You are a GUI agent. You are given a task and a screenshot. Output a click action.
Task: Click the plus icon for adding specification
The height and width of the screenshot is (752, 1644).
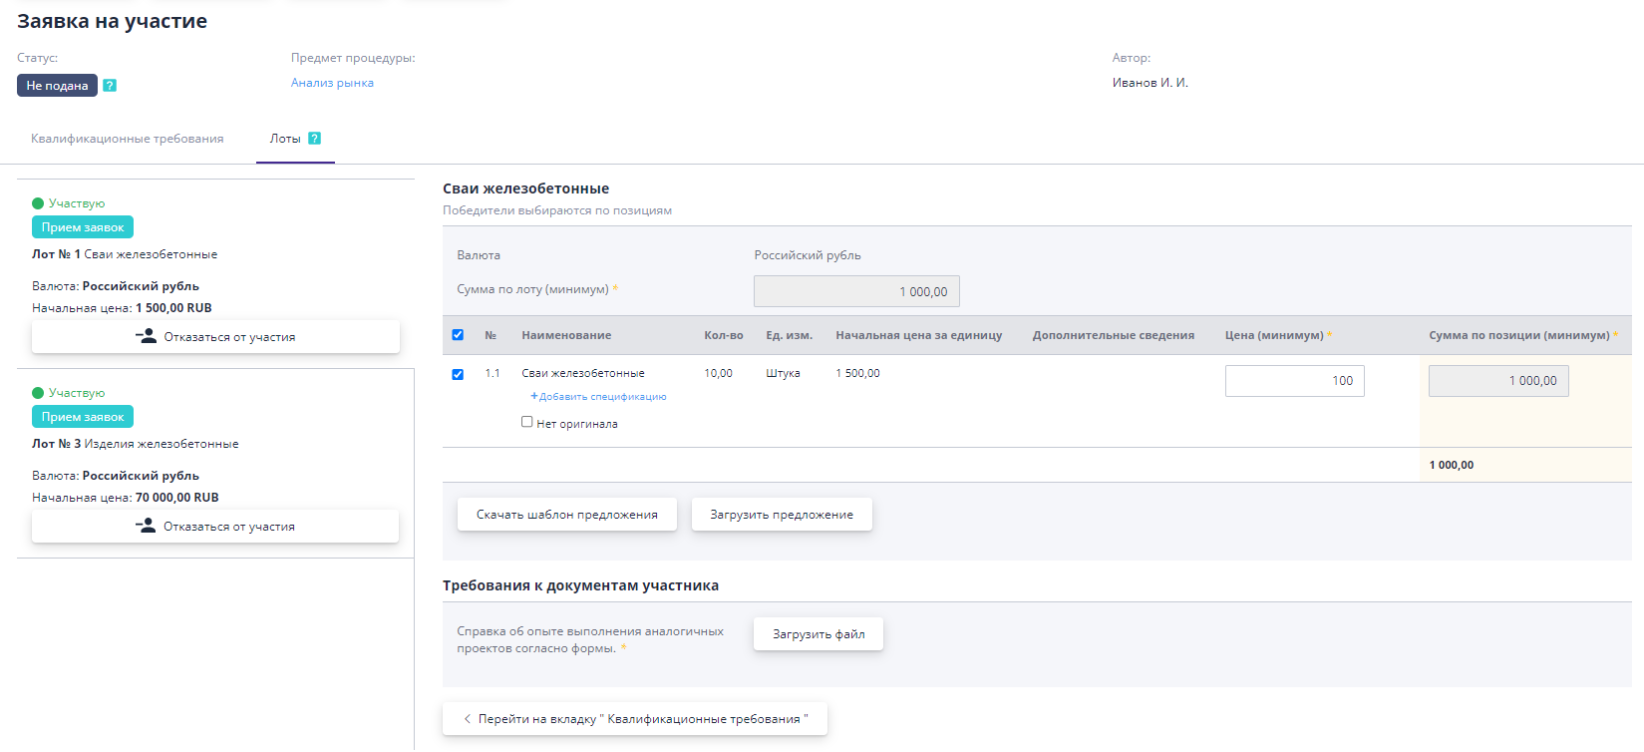pyautogui.click(x=534, y=397)
